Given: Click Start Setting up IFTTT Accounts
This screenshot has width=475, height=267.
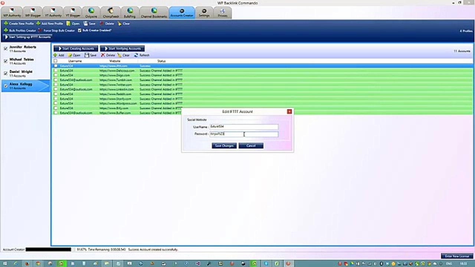Looking at the screenshot, I should point(27,37).
